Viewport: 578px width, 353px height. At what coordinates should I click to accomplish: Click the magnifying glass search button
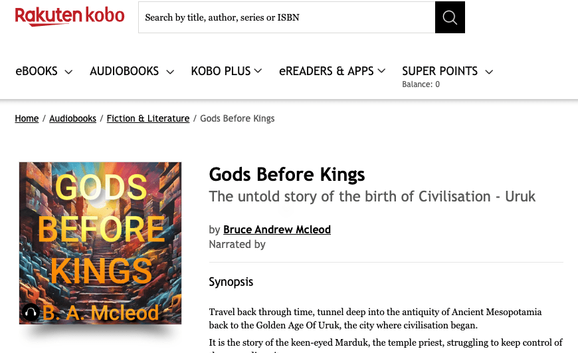tap(450, 18)
